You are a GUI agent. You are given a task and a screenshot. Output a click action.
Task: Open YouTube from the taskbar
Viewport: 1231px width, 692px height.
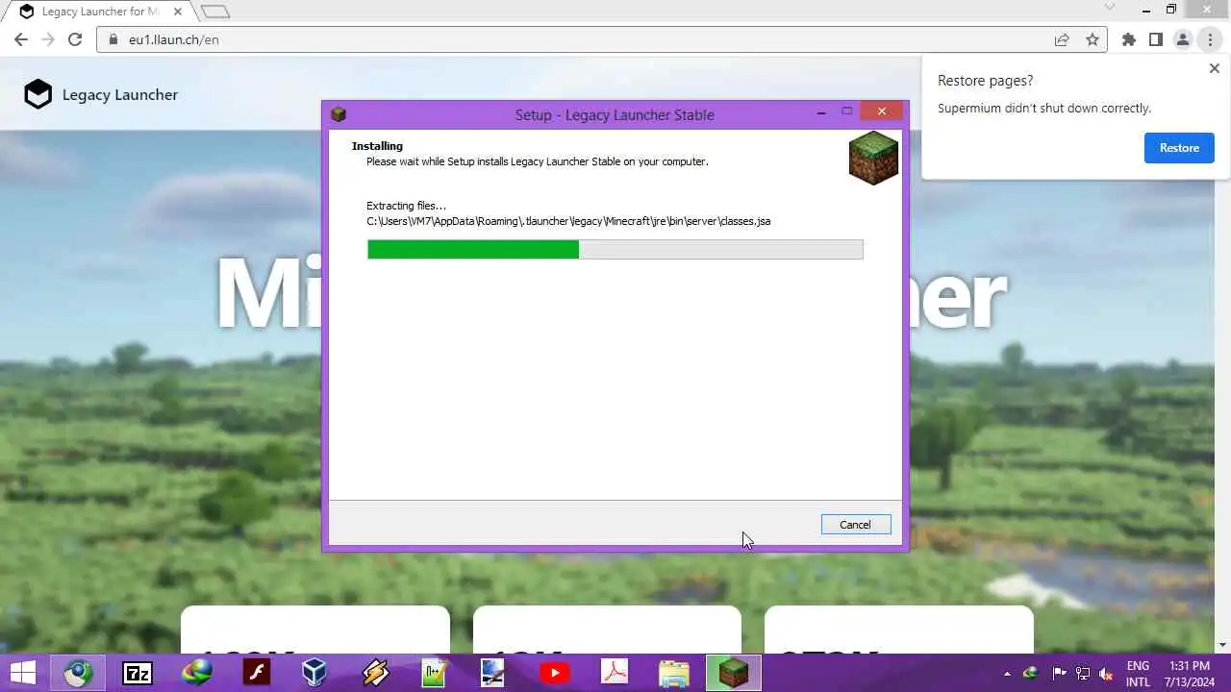coord(554,673)
